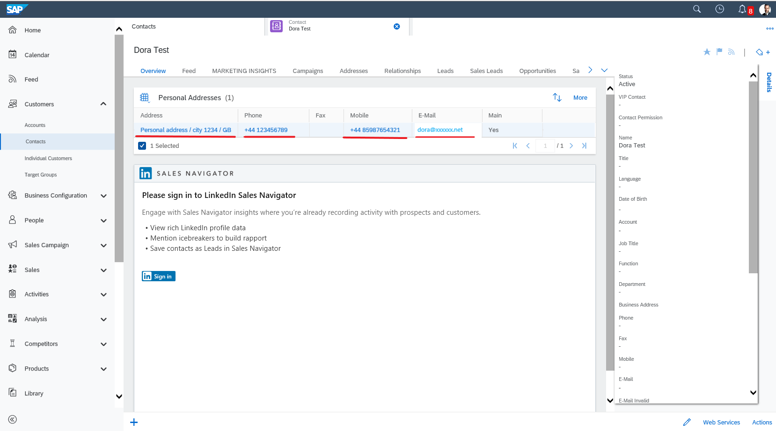Image resolution: width=776 pixels, height=431 pixels.
Task: Toggle the vertical Details side tab
Action: tap(769, 82)
